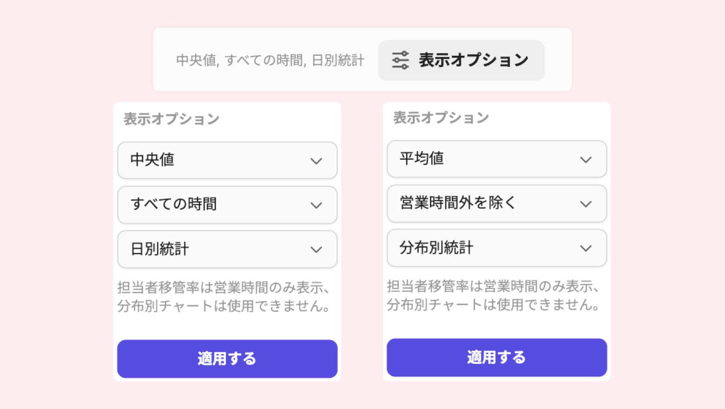Open the すべての時間 dropdown
The image size is (725, 409).
pos(227,205)
